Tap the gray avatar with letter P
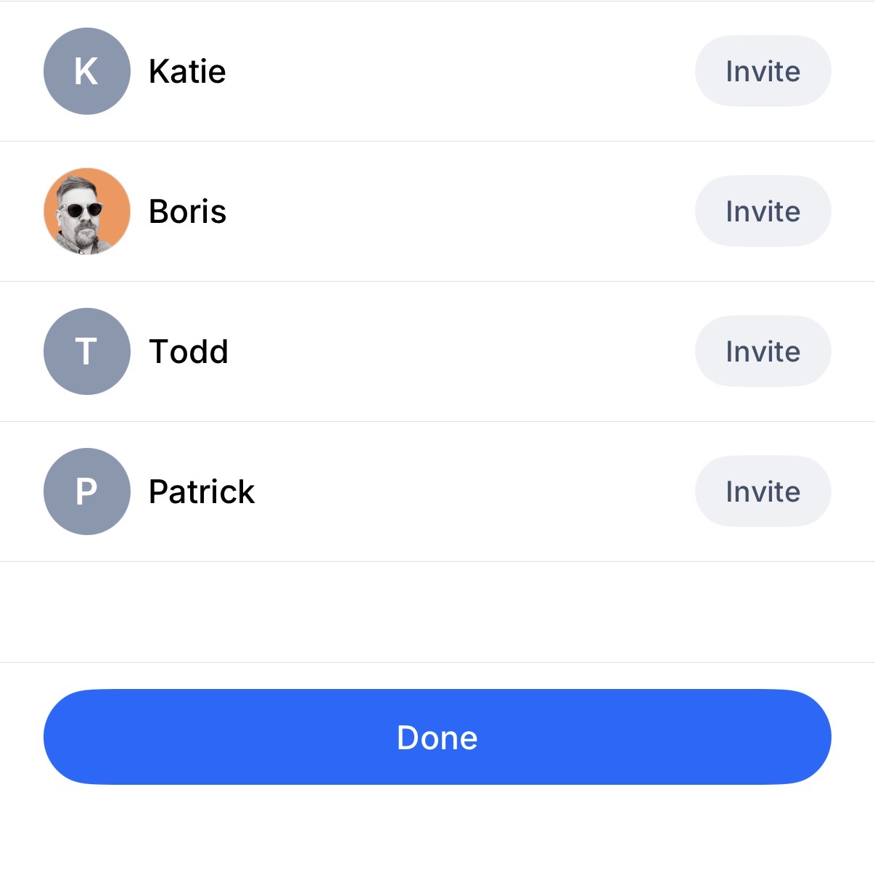875x885 pixels. (87, 492)
